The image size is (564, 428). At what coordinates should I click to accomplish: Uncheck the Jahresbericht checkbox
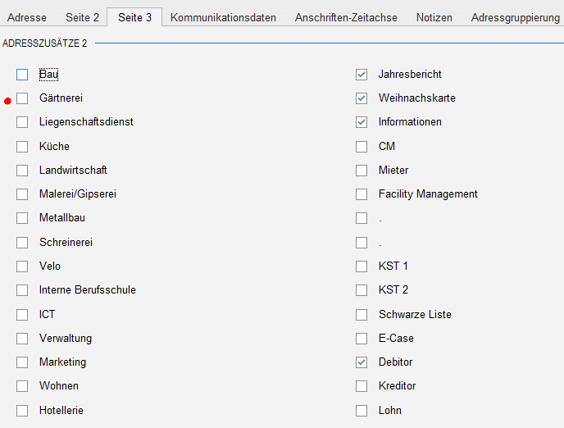pyautogui.click(x=362, y=75)
